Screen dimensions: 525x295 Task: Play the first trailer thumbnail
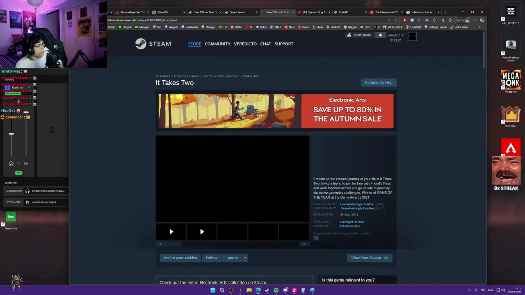tap(171, 232)
